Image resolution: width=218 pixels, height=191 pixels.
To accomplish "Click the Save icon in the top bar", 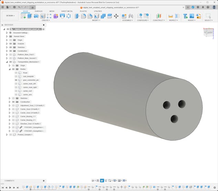I will pyautogui.click(x=14, y=7).
